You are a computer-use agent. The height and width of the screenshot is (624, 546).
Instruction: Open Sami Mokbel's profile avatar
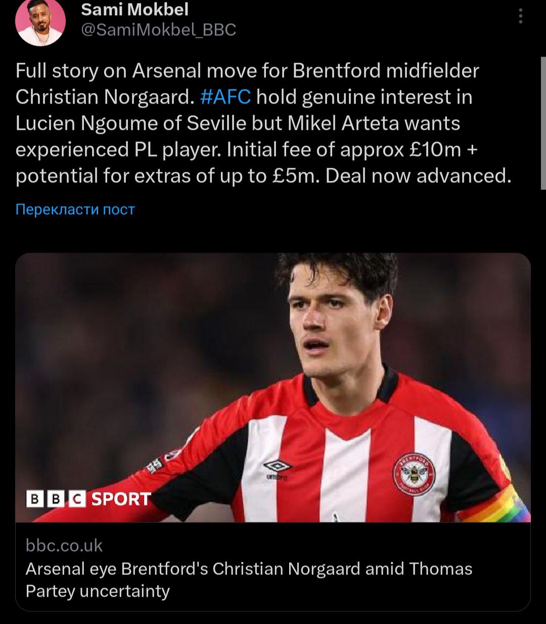pyautogui.click(x=40, y=23)
